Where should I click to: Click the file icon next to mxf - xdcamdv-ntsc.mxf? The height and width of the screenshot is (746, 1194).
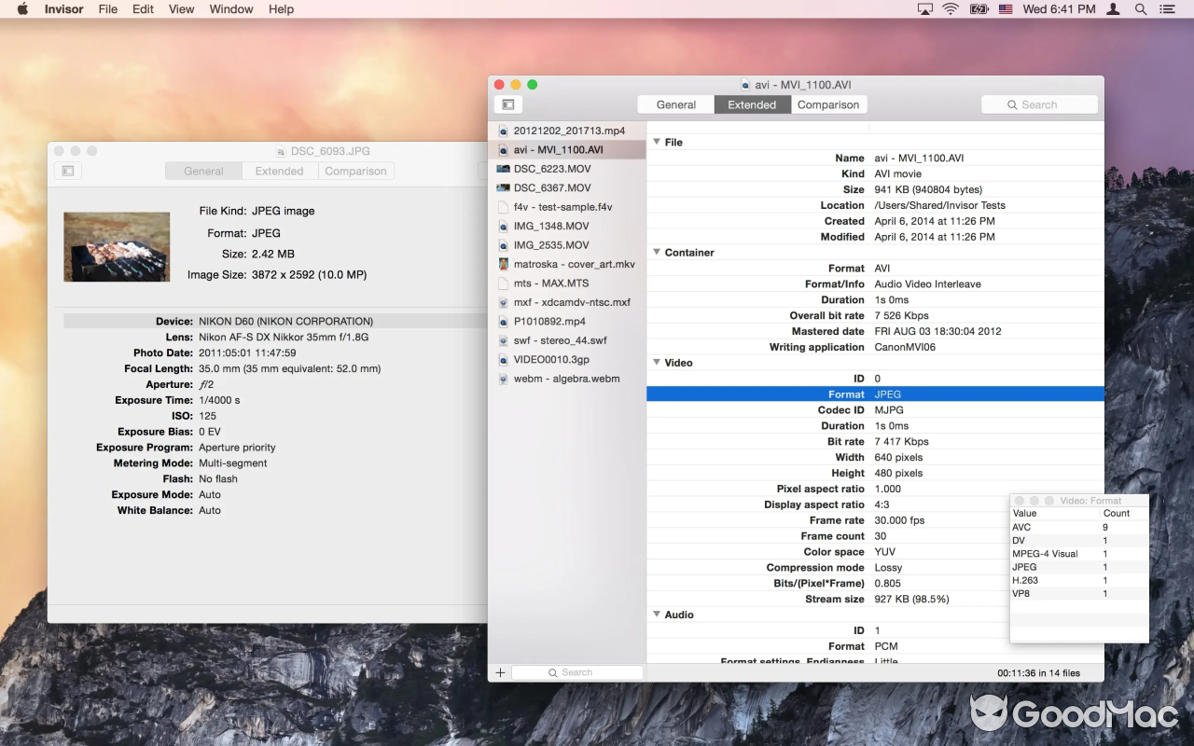click(505, 302)
